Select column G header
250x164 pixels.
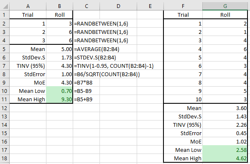(x=225, y=6)
